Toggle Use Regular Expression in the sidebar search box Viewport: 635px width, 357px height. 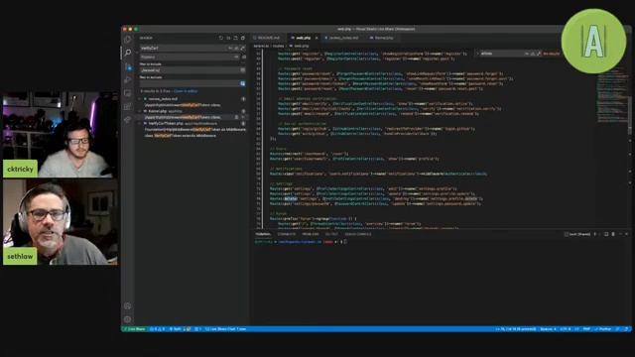point(242,48)
